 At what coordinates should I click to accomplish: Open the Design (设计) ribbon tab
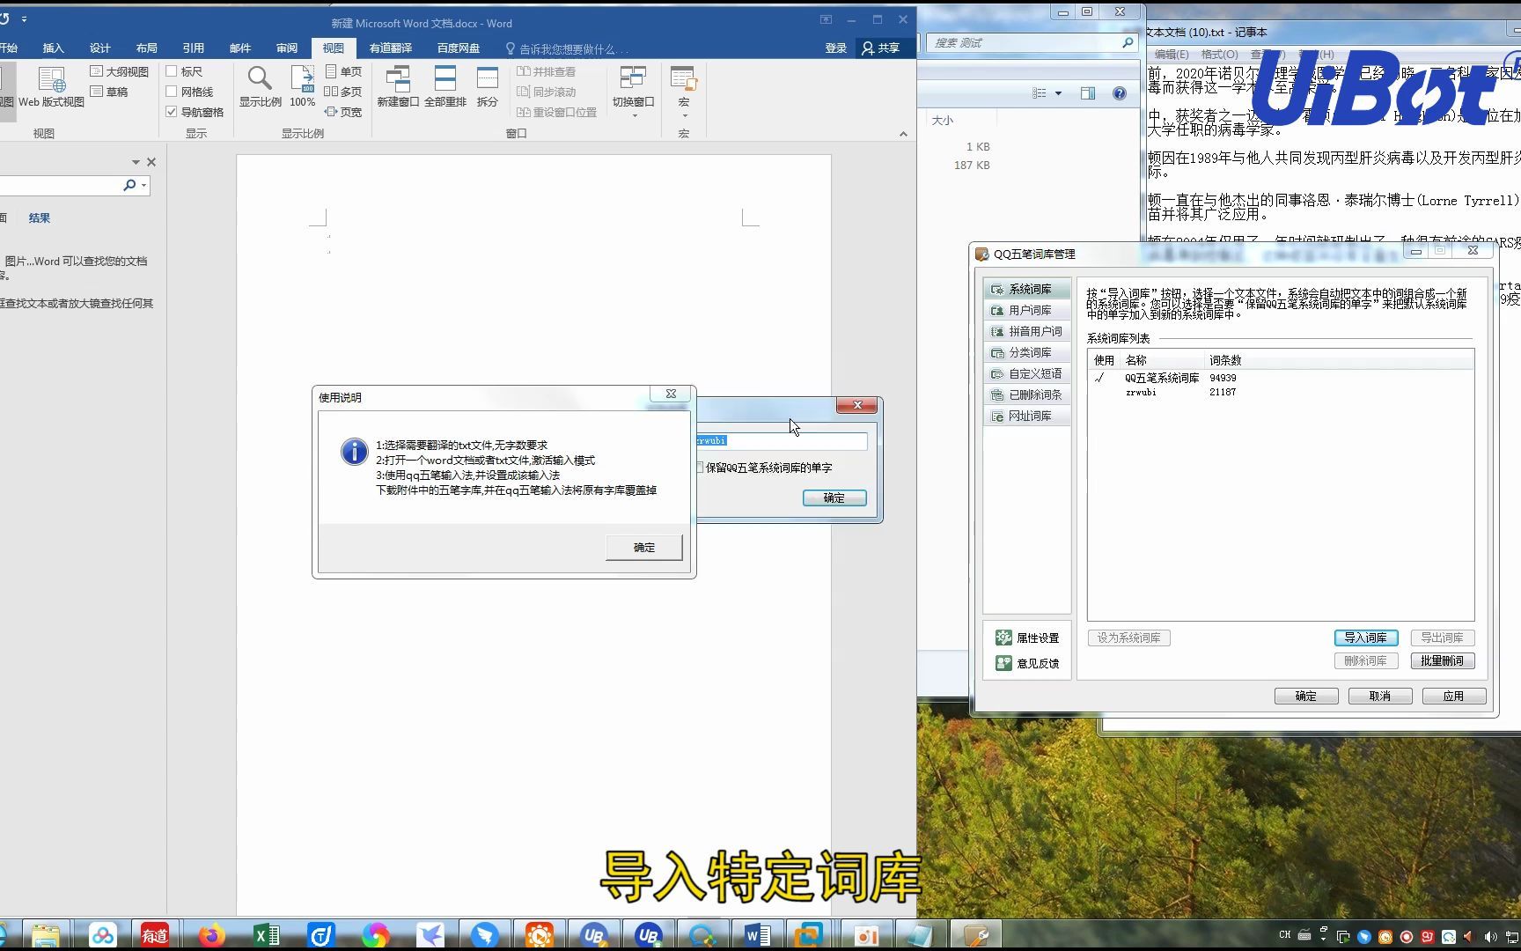(x=100, y=48)
